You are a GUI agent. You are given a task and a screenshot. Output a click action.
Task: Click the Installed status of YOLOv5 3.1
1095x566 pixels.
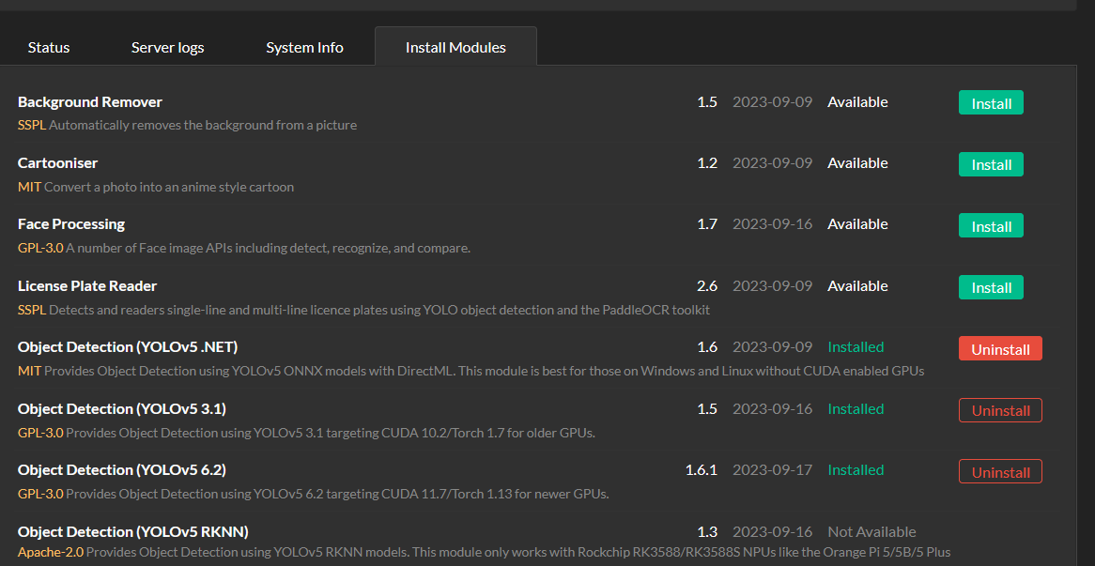(856, 408)
